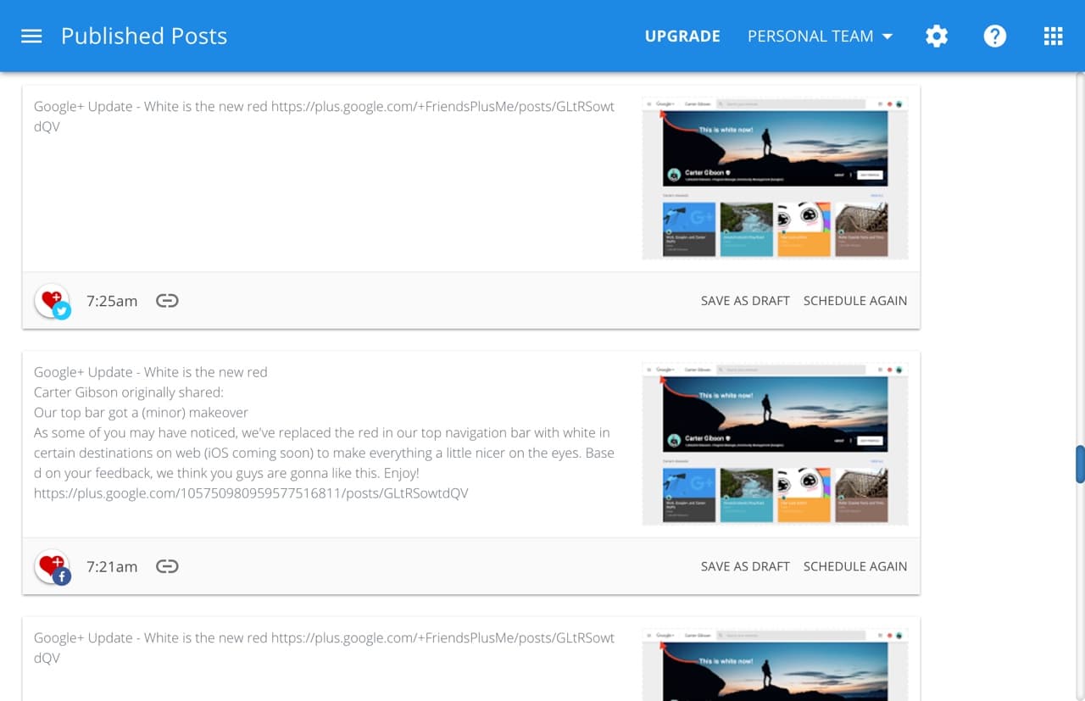Save the 7:25am Twitter post as draft
The image size is (1085, 701).
(x=745, y=301)
